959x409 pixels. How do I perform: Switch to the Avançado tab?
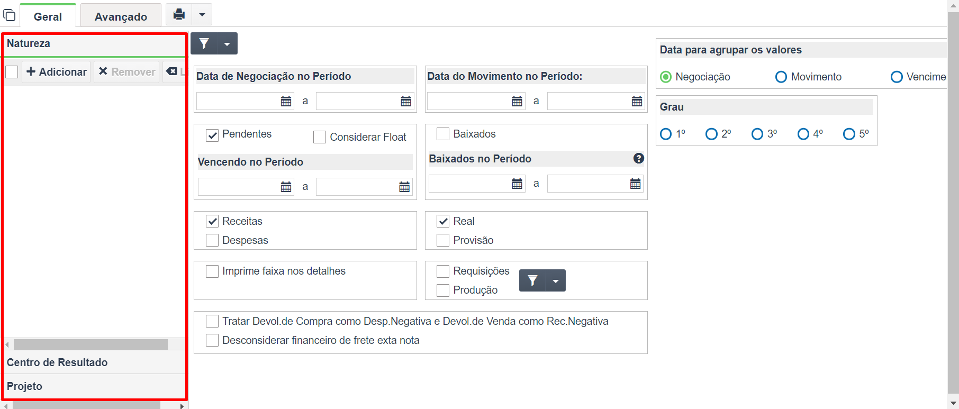click(x=121, y=16)
